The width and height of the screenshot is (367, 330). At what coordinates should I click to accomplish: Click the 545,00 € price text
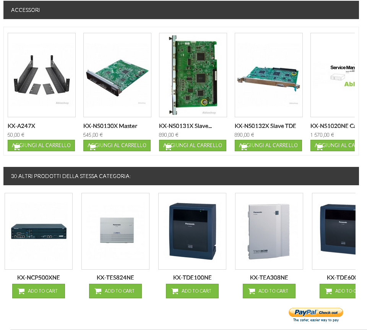[x=93, y=135]
